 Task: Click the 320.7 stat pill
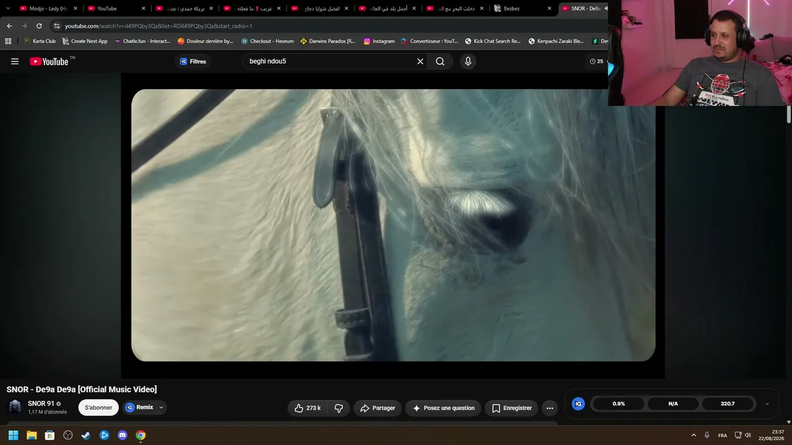pos(728,404)
